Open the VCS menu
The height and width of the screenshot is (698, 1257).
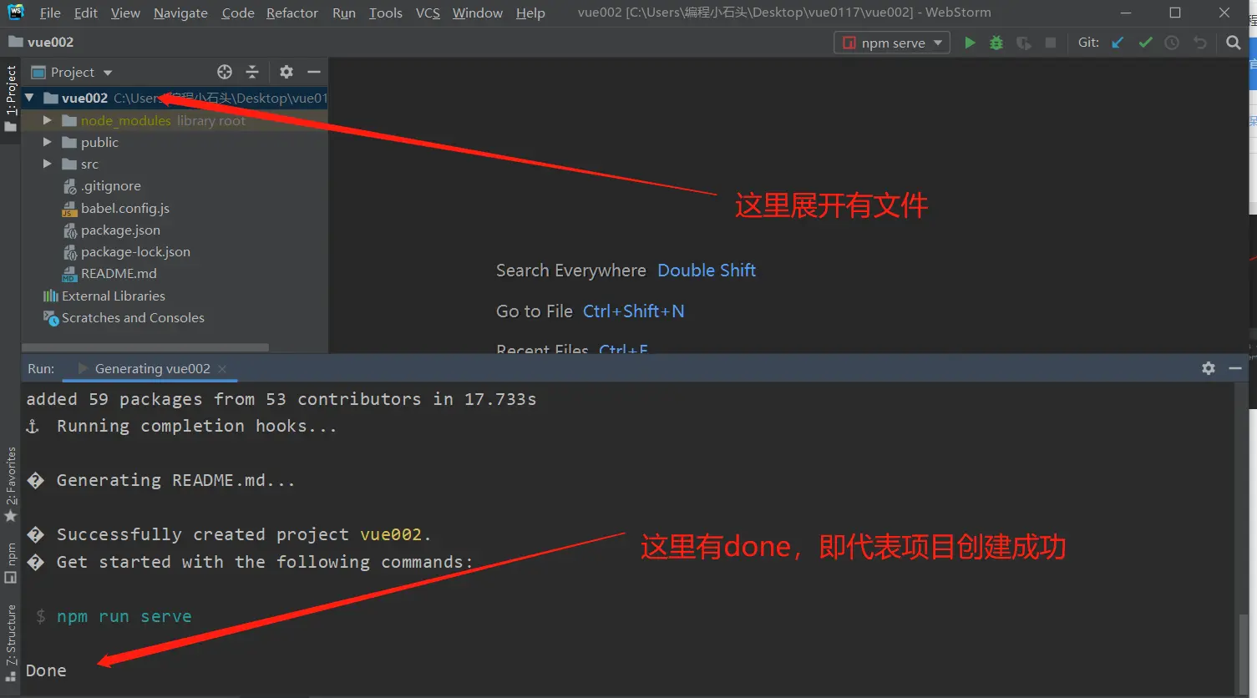(x=428, y=13)
